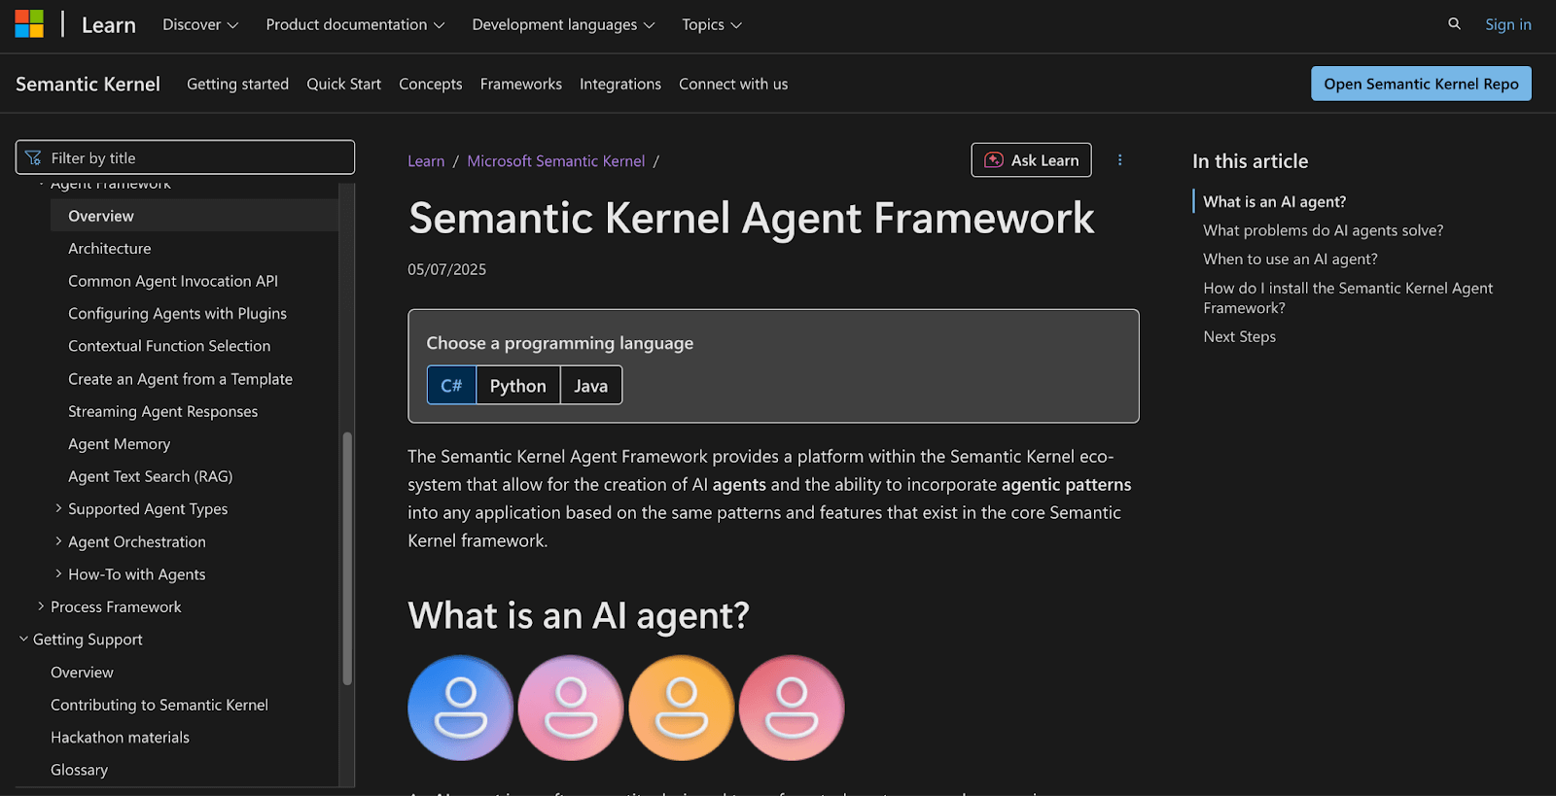Screen dimensions: 1556x796
Task: Go to the Frameworks tab
Action: (520, 85)
